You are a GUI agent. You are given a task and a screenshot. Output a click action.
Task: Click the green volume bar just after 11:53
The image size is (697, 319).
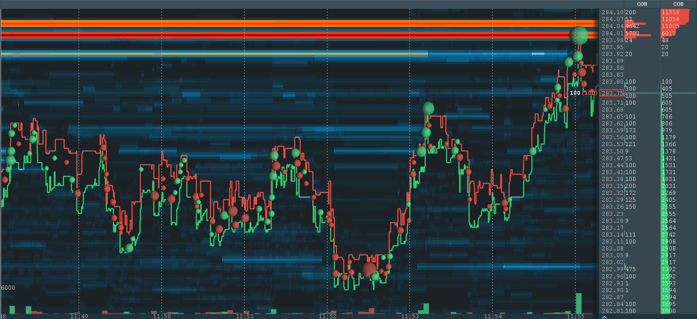(x=426, y=308)
